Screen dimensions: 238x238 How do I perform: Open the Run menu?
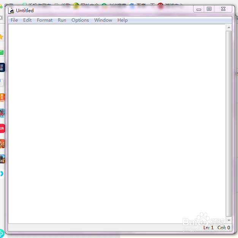click(x=62, y=20)
